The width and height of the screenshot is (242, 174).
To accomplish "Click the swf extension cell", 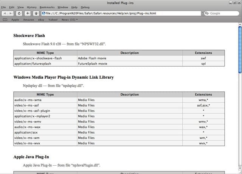I will [x=203, y=58].
